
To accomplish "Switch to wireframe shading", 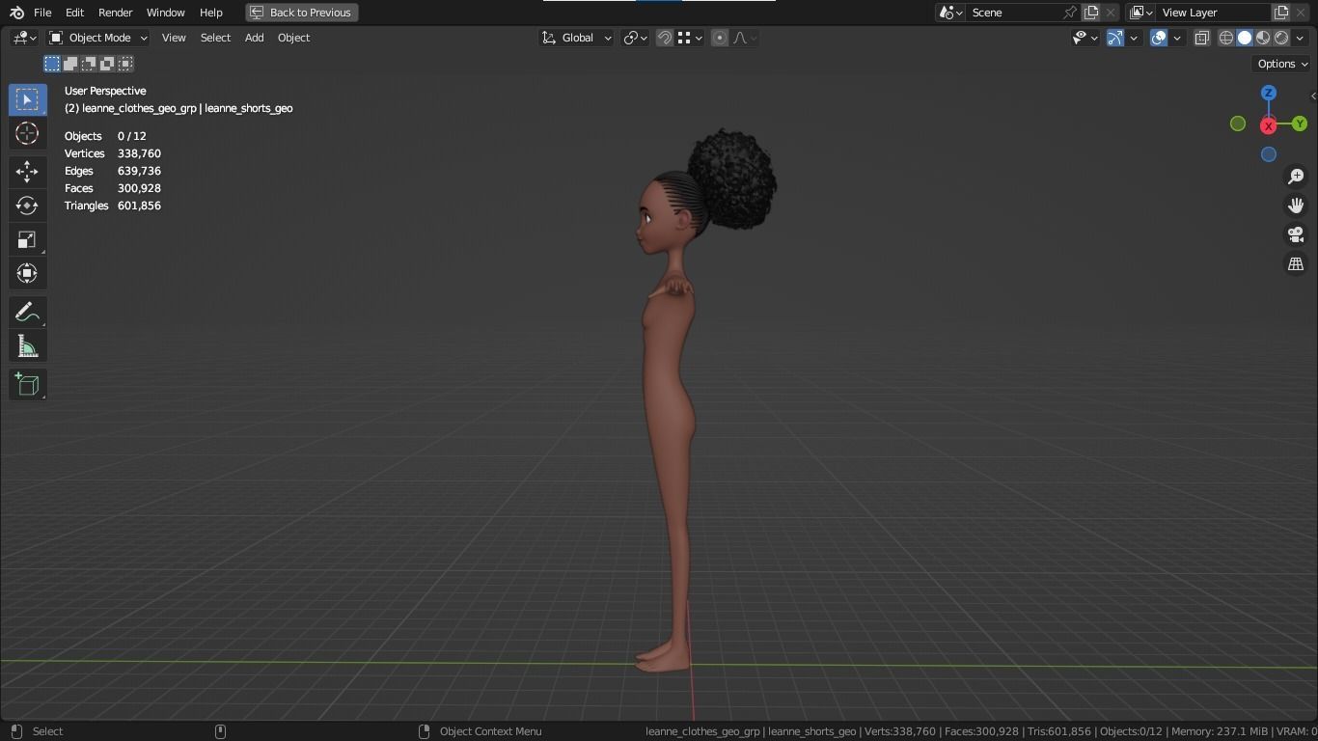I will tap(1226, 38).
